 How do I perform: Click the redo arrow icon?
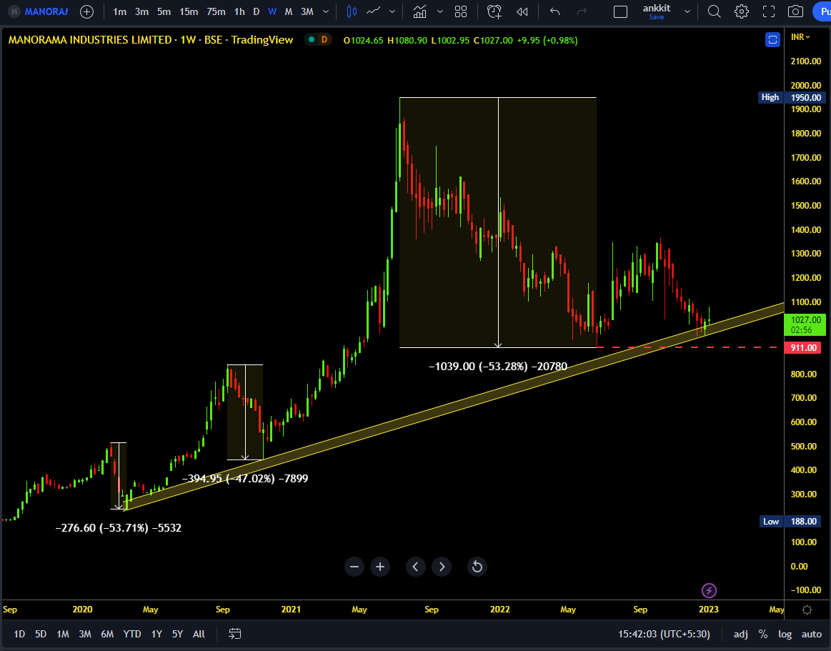pos(582,11)
